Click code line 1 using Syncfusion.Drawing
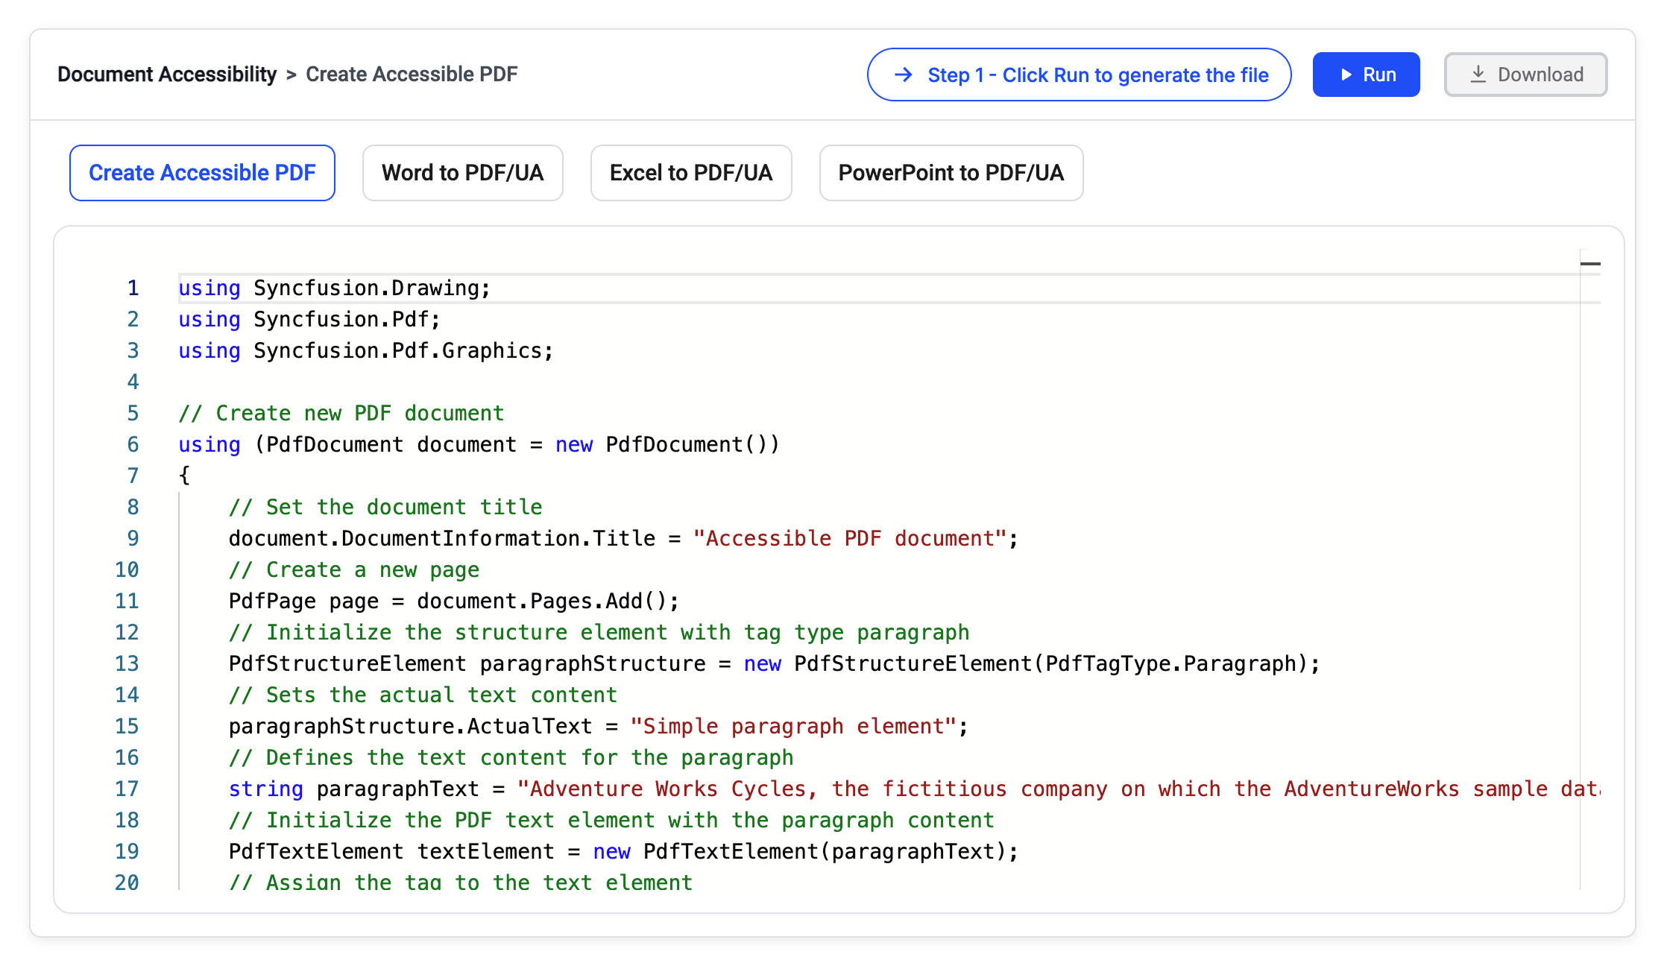The width and height of the screenshot is (1667, 969). coord(334,288)
